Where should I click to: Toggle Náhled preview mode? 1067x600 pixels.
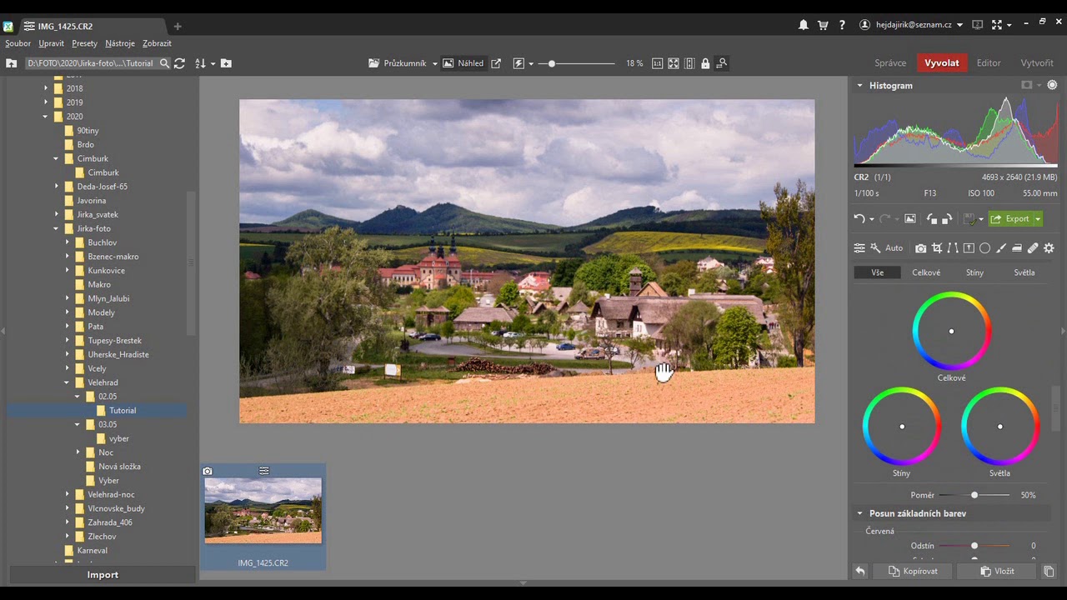pyautogui.click(x=463, y=63)
